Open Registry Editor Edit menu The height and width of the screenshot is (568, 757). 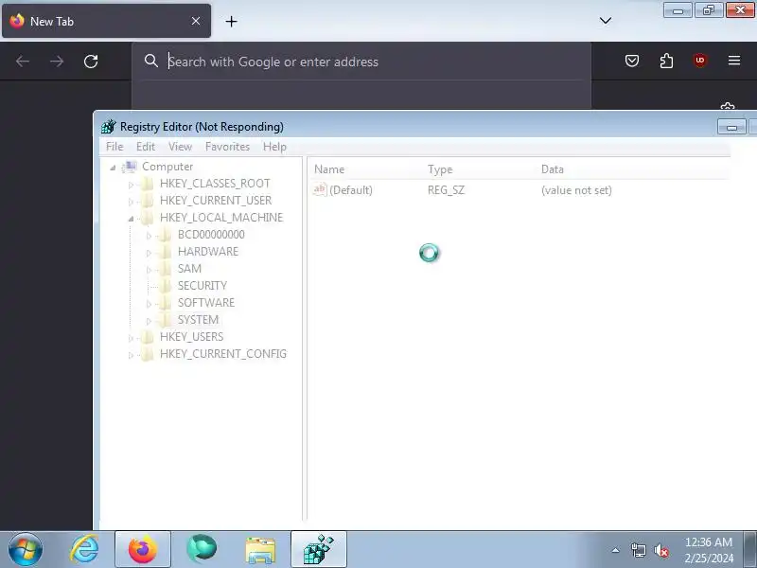pos(146,147)
